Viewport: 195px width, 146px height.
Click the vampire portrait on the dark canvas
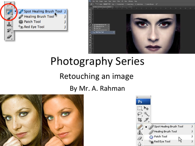point(153,34)
